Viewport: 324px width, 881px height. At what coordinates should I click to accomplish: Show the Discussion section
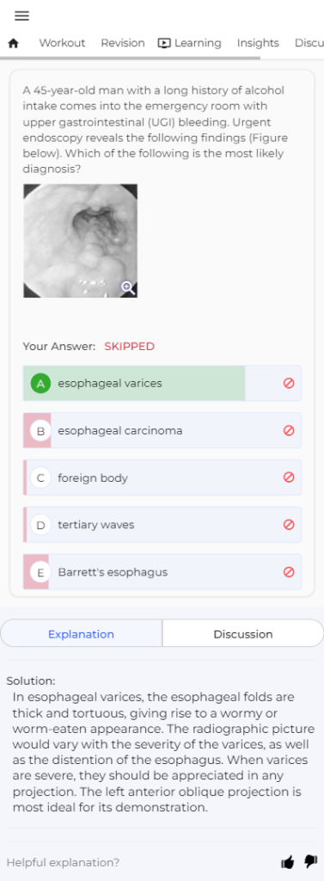click(243, 634)
